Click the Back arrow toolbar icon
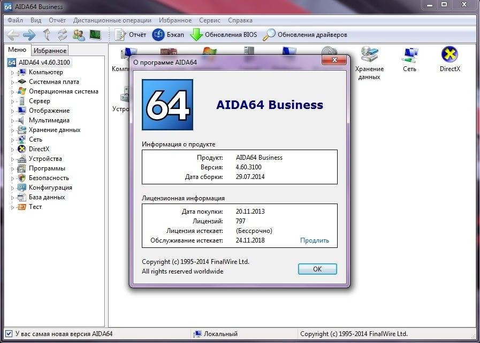 [x=13, y=35]
